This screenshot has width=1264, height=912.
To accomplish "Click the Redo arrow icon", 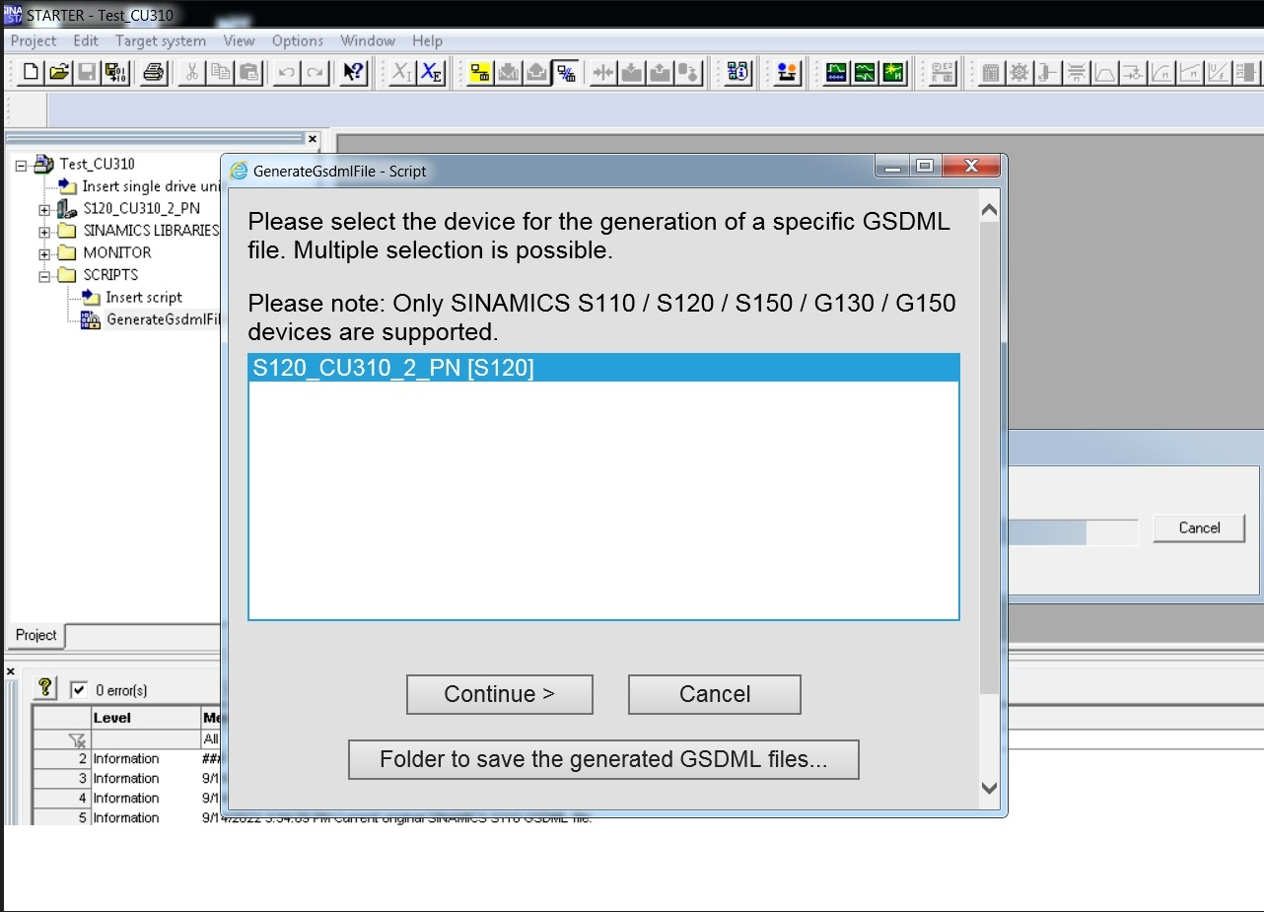I will coord(316,72).
